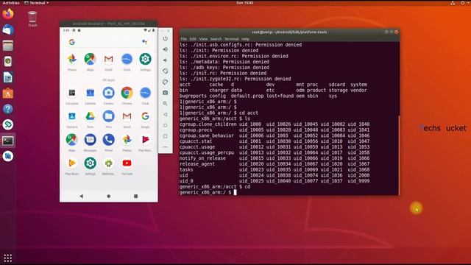471x265 pixels.
Task: Open Files manager from the dock
Action: [8, 46]
